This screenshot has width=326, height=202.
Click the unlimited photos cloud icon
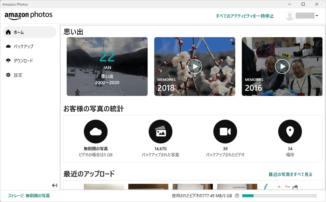pos(96,132)
